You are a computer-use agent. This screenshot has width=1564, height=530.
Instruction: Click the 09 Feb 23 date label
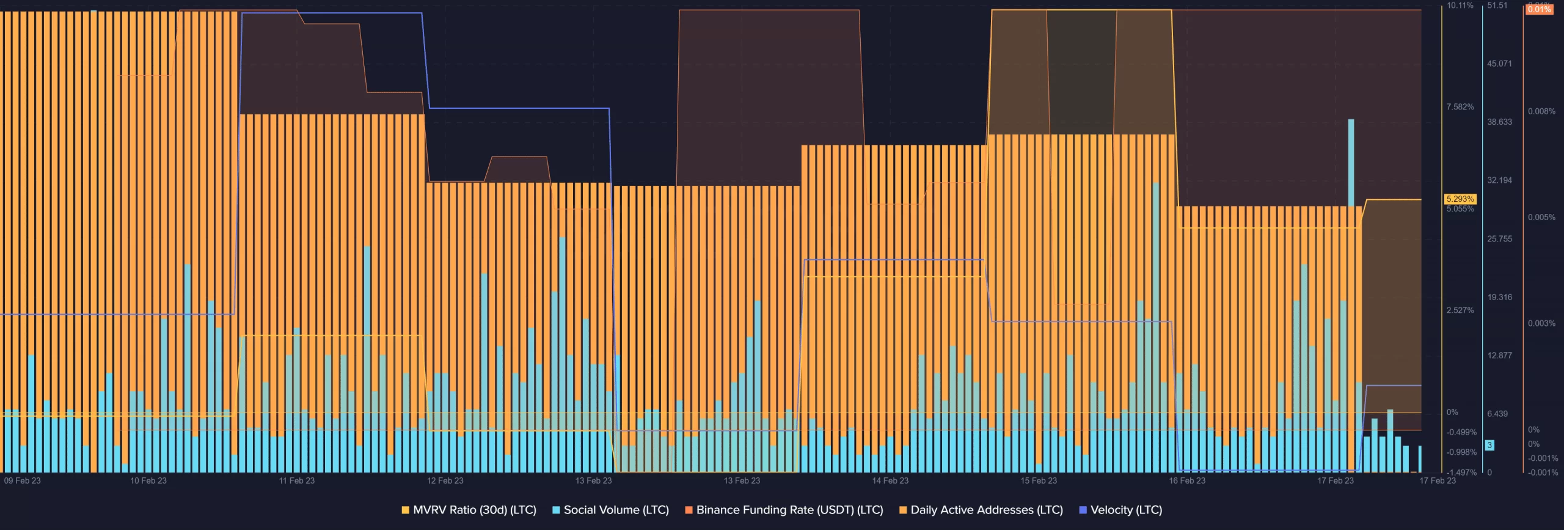tap(23, 480)
